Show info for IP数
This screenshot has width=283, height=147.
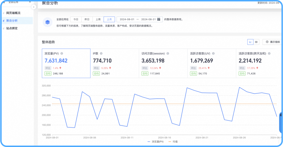click(101, 53)
